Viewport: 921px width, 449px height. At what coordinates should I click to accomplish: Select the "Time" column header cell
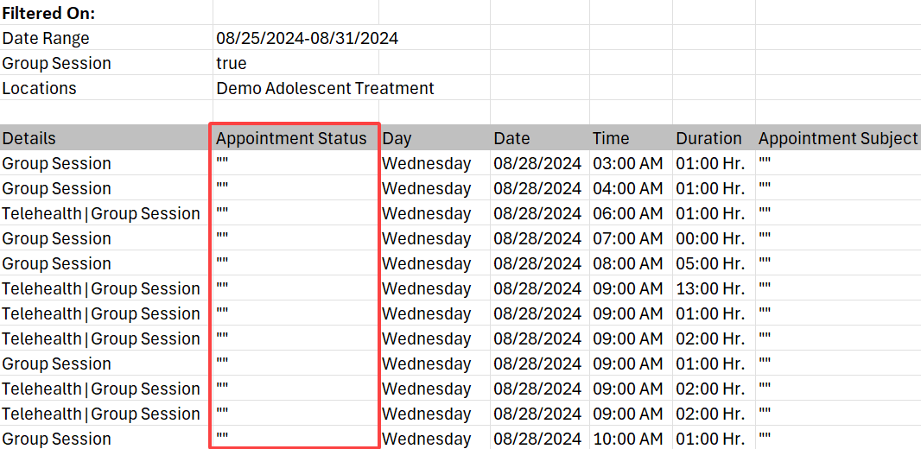[611, 138]
